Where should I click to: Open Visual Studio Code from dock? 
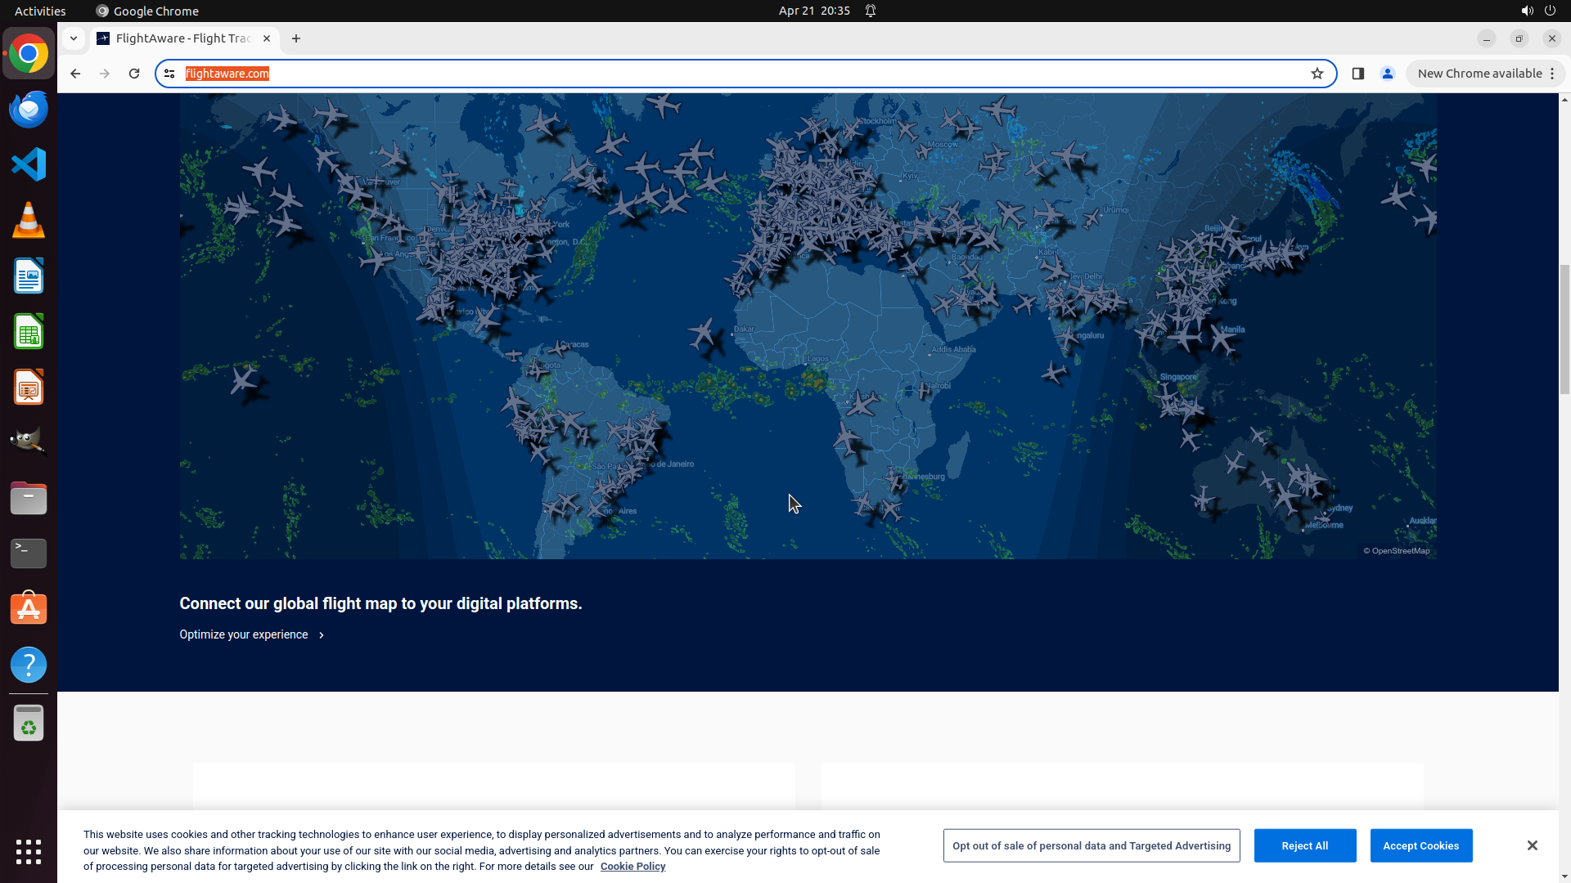[29, 164]
